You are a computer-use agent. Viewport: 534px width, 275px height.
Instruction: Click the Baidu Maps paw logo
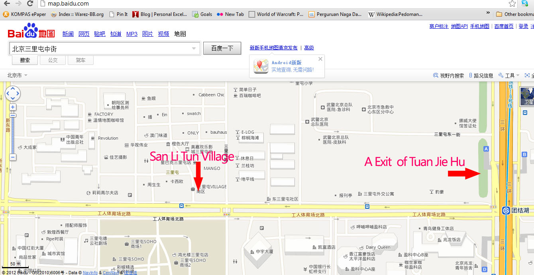31,30
